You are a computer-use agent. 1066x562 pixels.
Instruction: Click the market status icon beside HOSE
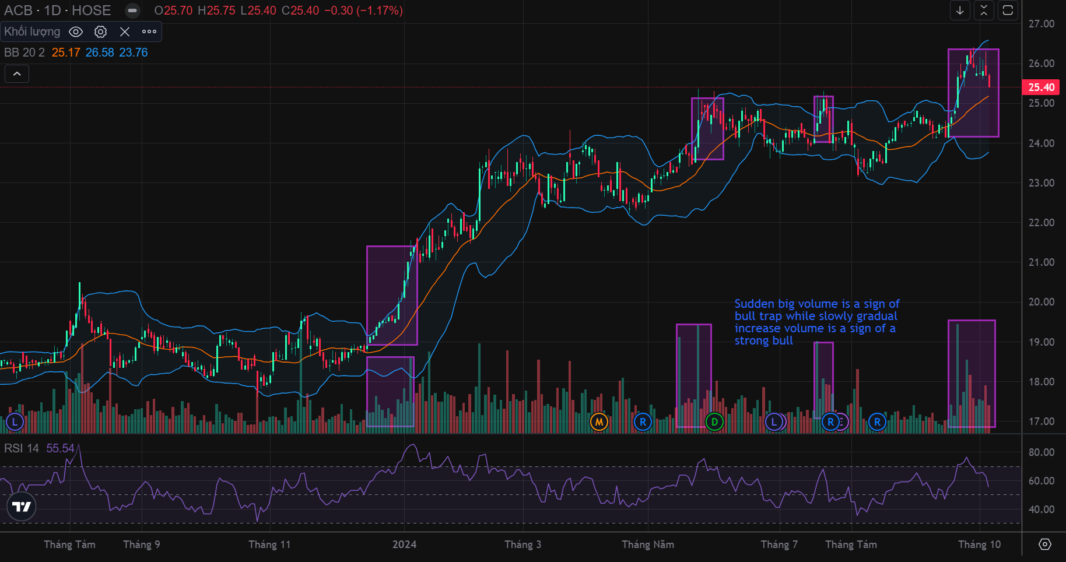click(x=133, y=10)
